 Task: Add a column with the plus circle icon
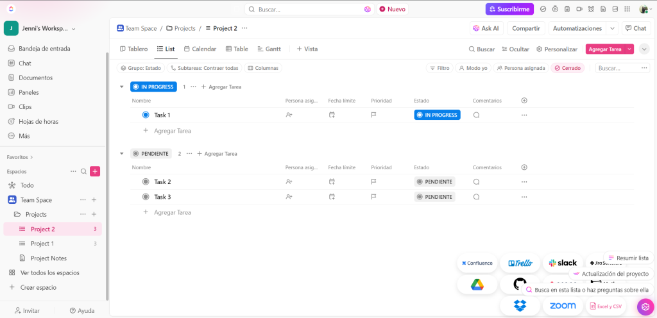(524, 101)
